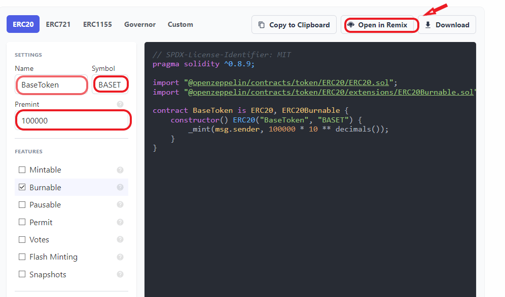Enable the Pausable checkbox
Image resolution: width=505 pixels, height=297 pixels.
coord(22,205)
